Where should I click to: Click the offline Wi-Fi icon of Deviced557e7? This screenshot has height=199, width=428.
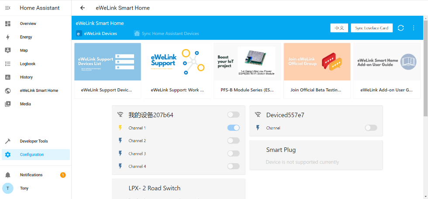click(x=258, y=115)
